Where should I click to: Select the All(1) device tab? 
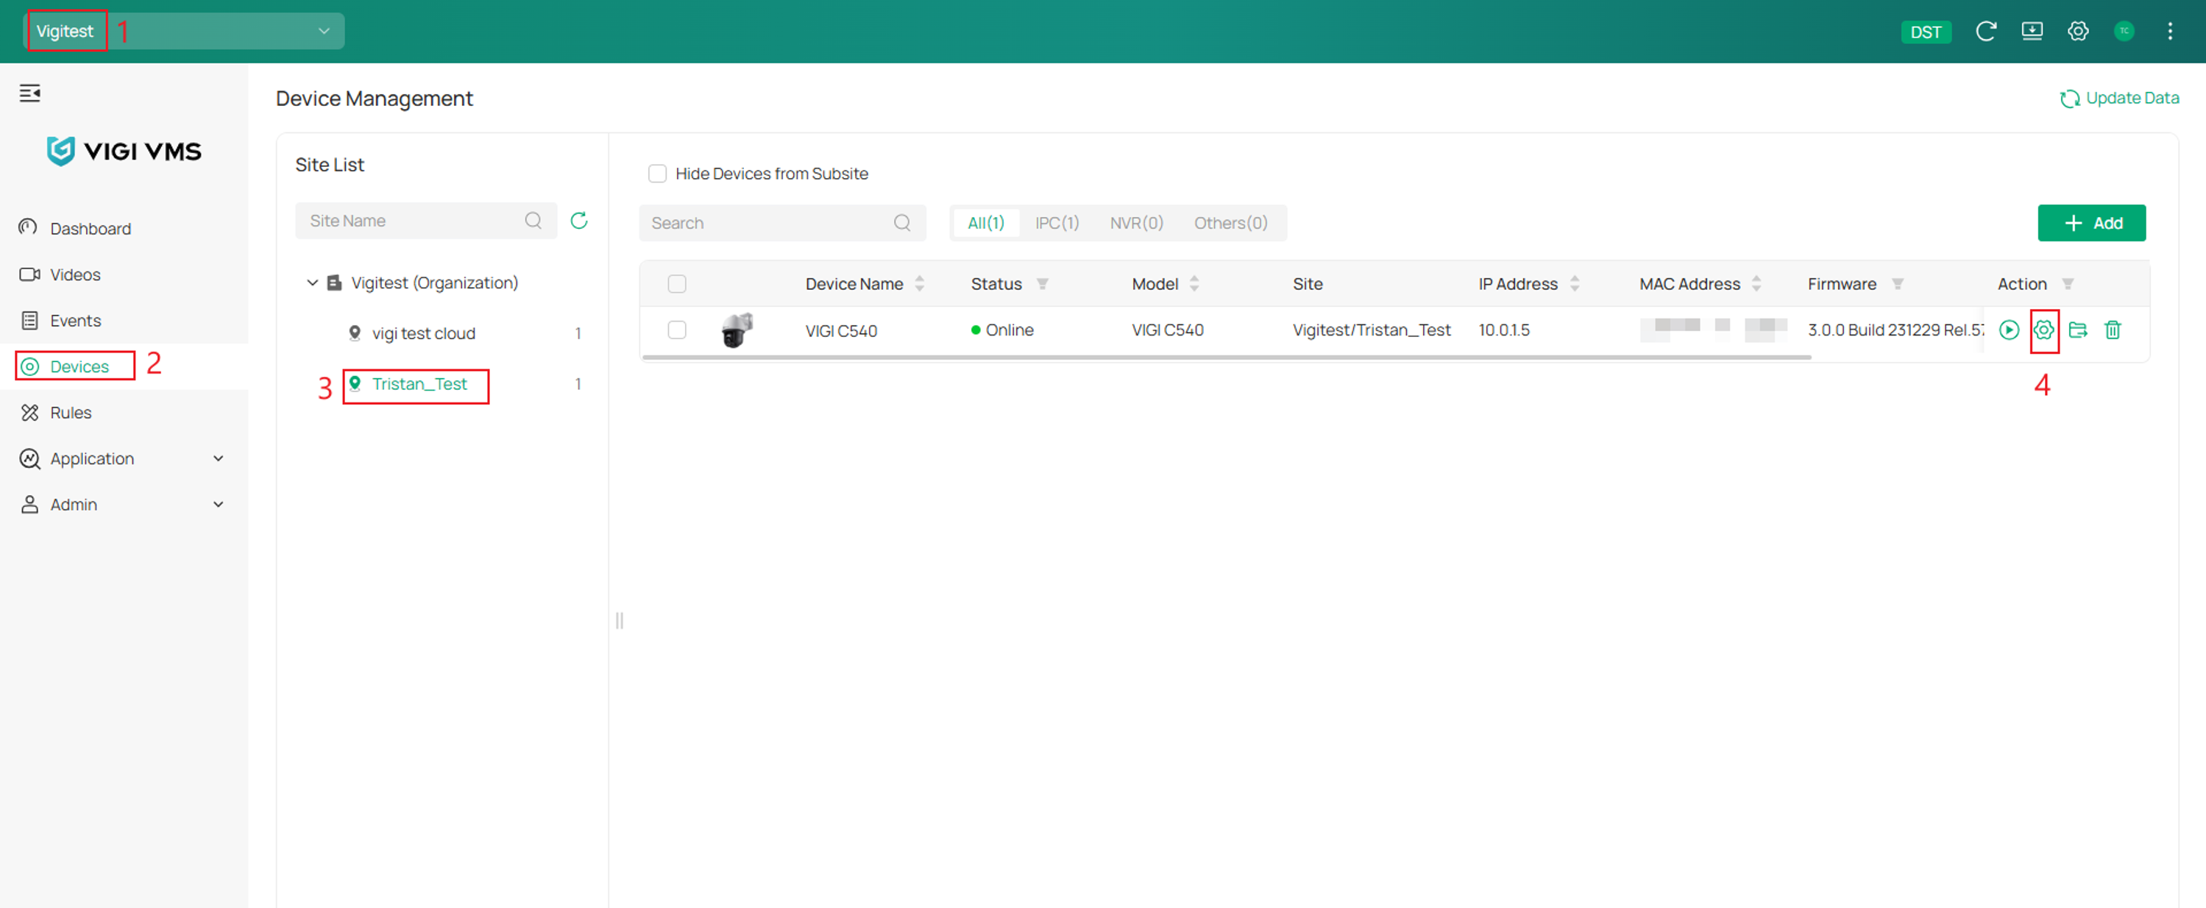click(x=986, y=223)
